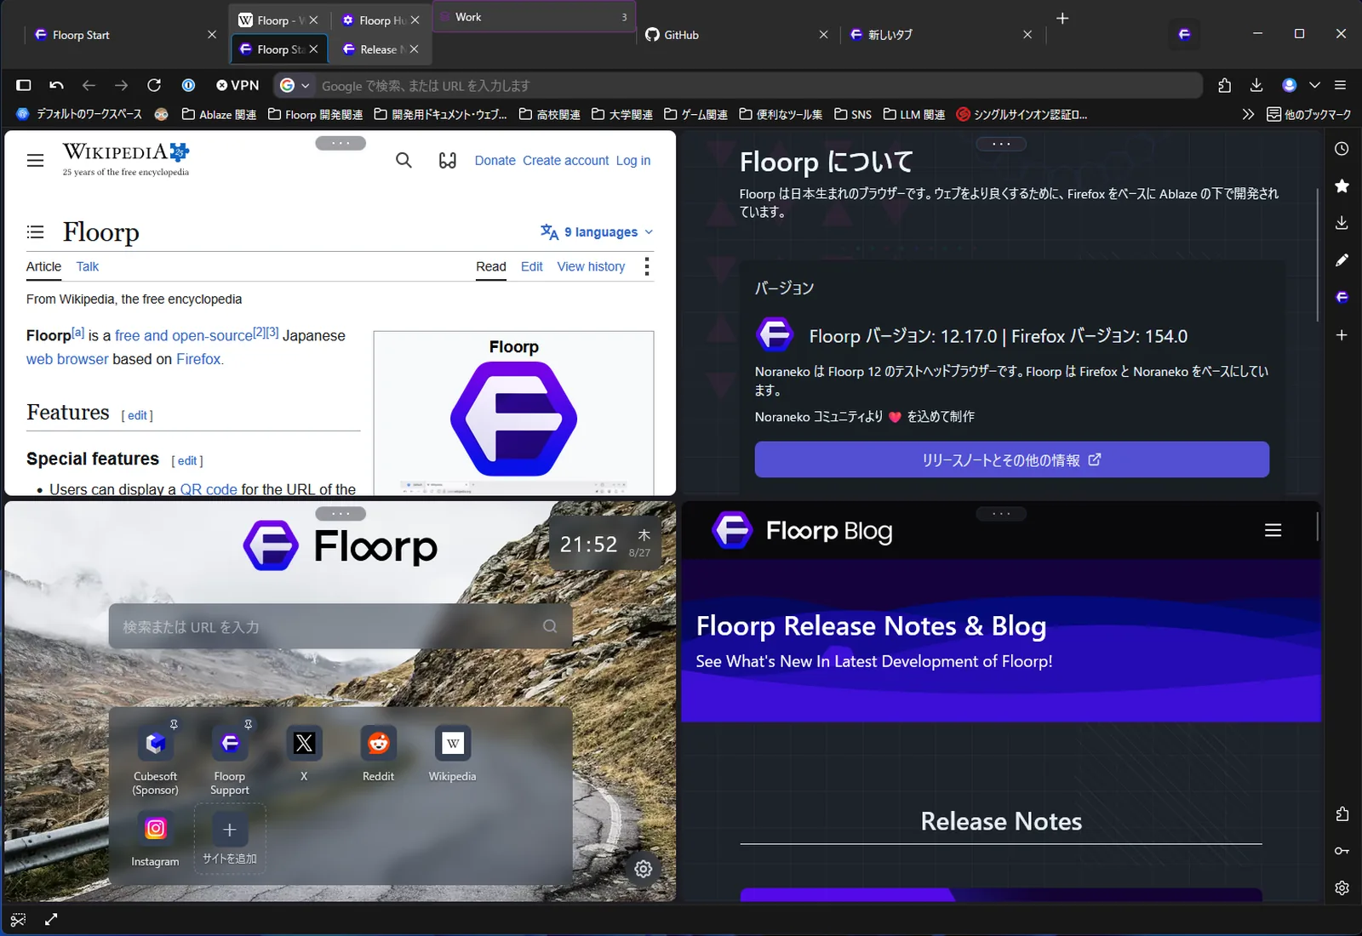This screenshot has height=936, width=1362.
Task: Click the Create account link
Action: click(x=566, y=160)
